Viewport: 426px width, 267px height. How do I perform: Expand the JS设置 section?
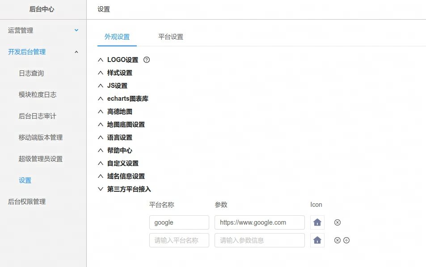117,86
